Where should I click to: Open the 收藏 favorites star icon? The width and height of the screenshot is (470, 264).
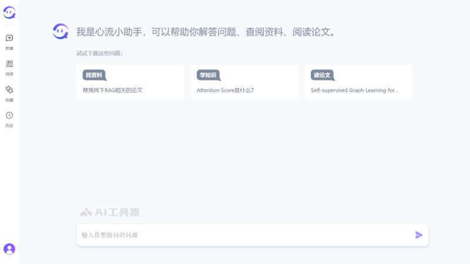[9, 90]
